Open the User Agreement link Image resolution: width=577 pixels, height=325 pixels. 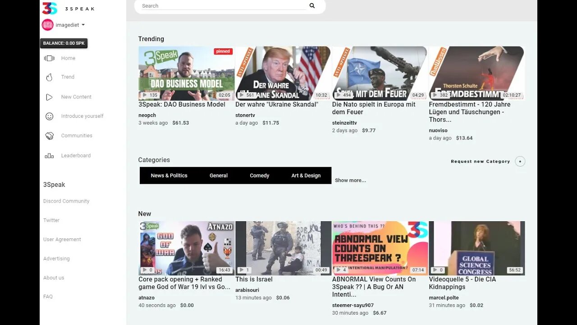coord(62,240)
